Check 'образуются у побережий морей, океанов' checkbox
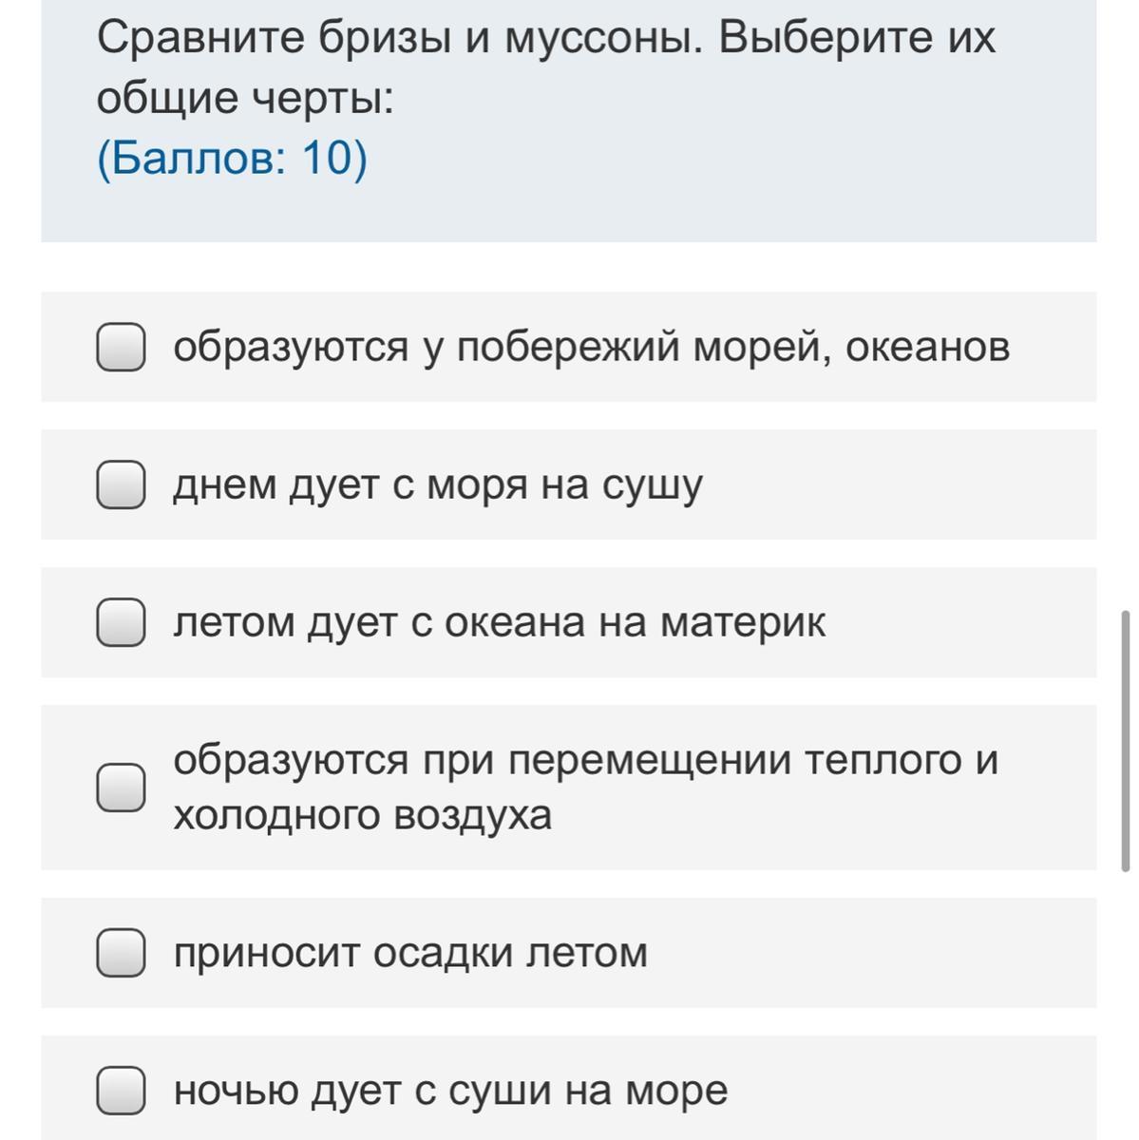 (x=121, y=347)
